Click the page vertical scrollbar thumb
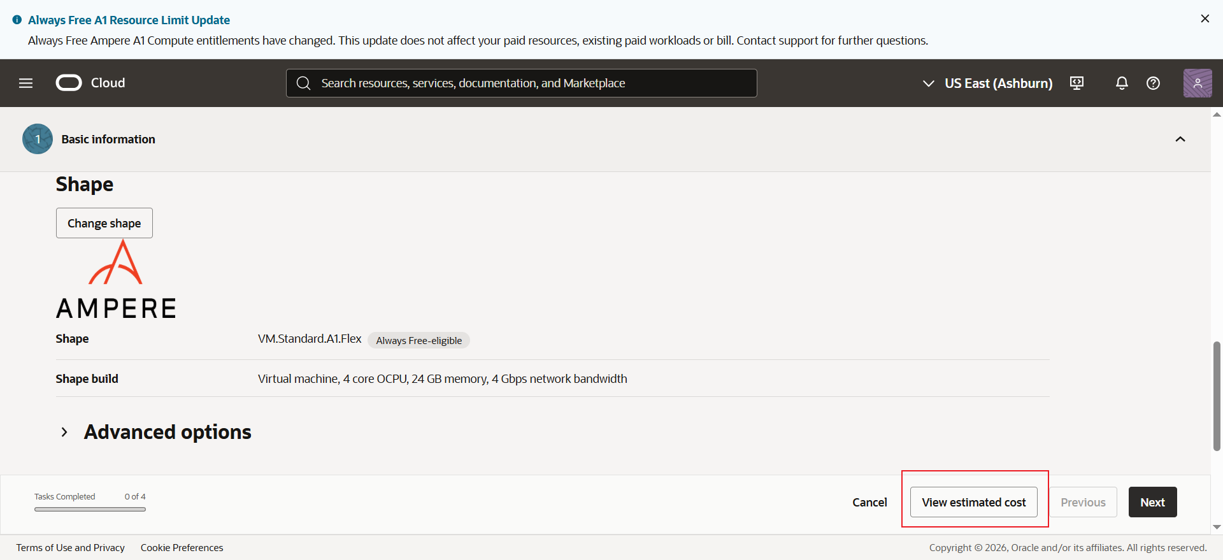This screenshot has height=560, width=1223. pyautogui.click(x=1217, y=396)
